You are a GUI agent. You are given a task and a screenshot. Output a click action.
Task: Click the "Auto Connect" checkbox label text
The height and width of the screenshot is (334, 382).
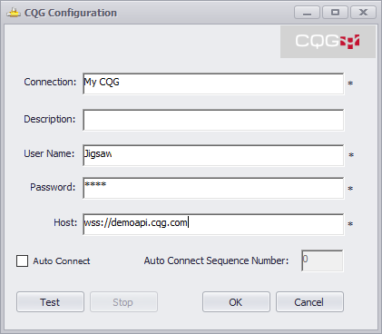point(62,261)
